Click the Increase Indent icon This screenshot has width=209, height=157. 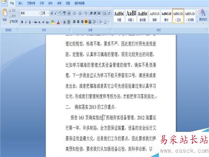click(95, 13)
